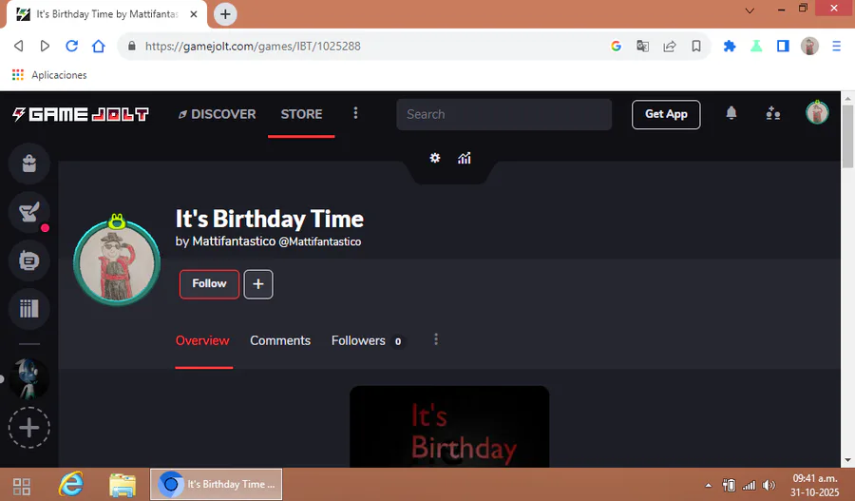Click the browser forward arrow

[x=45, y=46]
